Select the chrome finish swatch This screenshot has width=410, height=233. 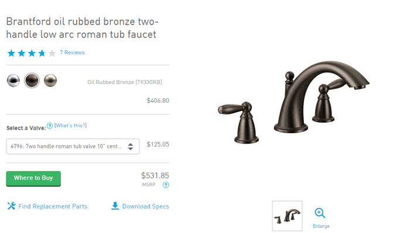(x=13, y=81)
